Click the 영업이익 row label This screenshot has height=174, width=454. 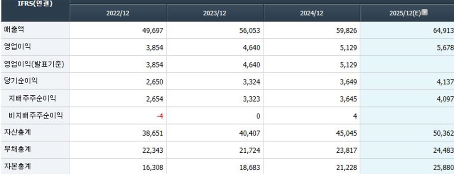pos(18,46)
